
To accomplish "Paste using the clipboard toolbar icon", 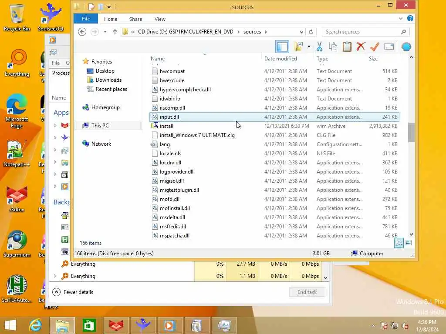I will click(x=347, y=47).
